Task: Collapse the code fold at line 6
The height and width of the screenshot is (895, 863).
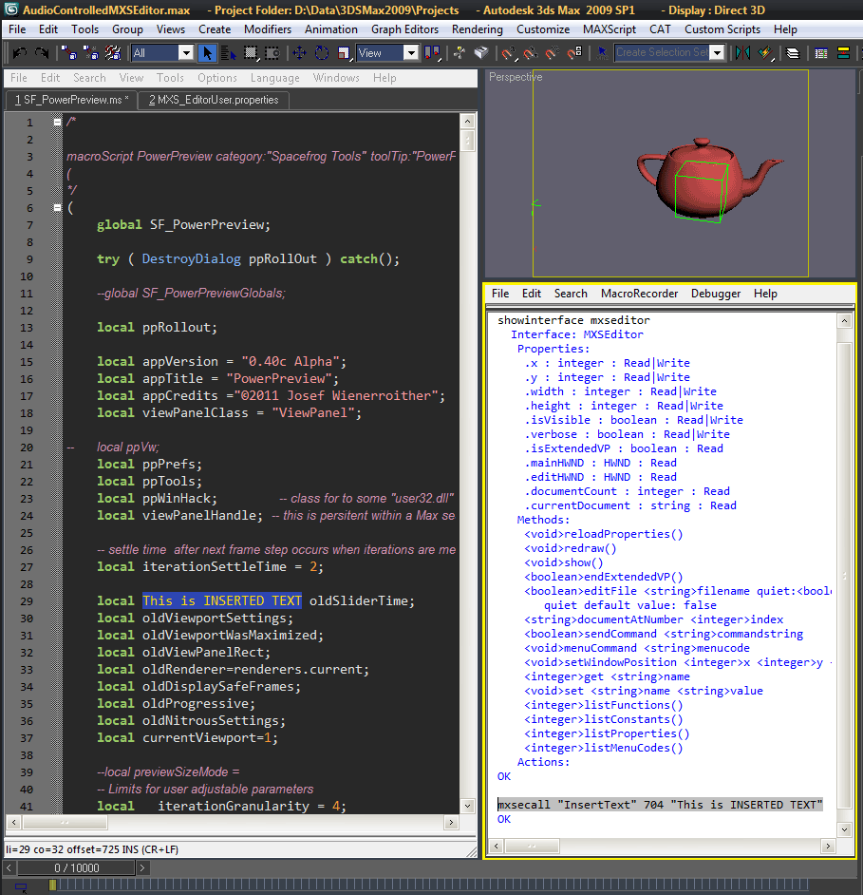Action: (x=57, y=208)
